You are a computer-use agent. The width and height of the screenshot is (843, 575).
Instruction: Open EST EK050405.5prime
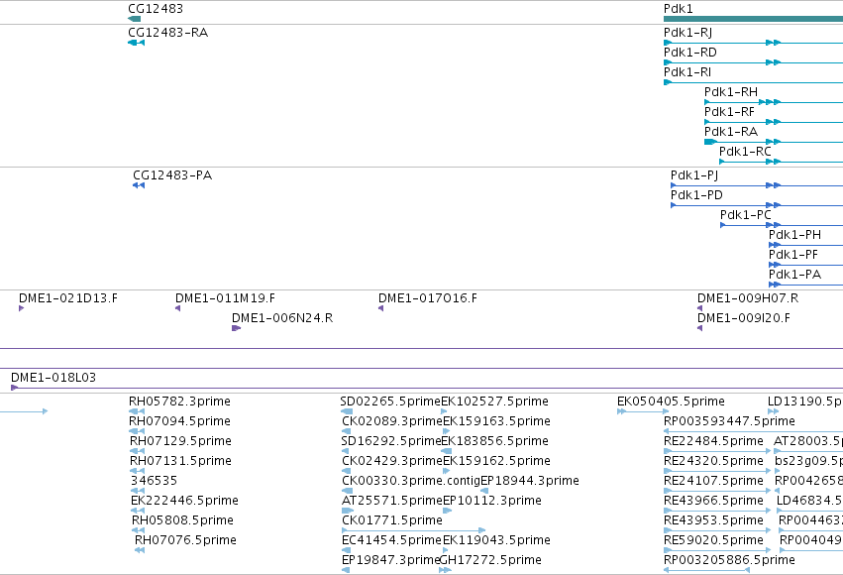(671, 402)
